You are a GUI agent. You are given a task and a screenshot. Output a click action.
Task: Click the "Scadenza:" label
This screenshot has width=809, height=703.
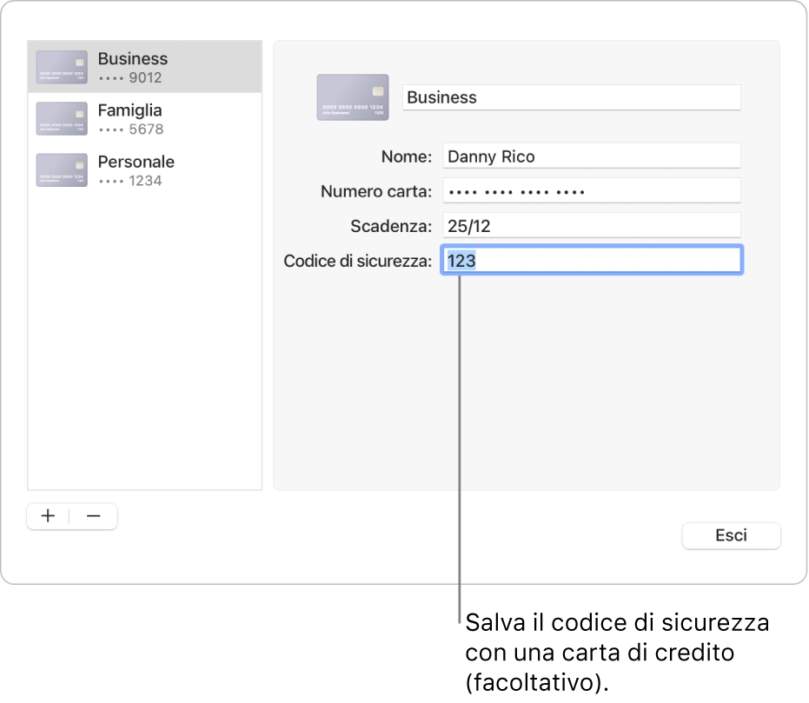click(x=390, y=227)
